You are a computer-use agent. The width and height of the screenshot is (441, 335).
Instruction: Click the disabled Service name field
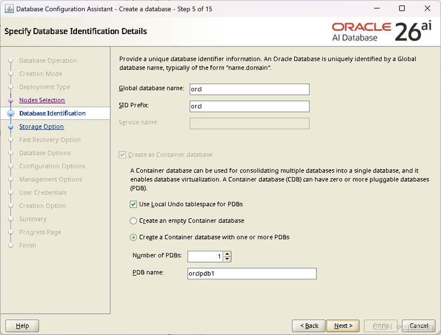(250, 124)
